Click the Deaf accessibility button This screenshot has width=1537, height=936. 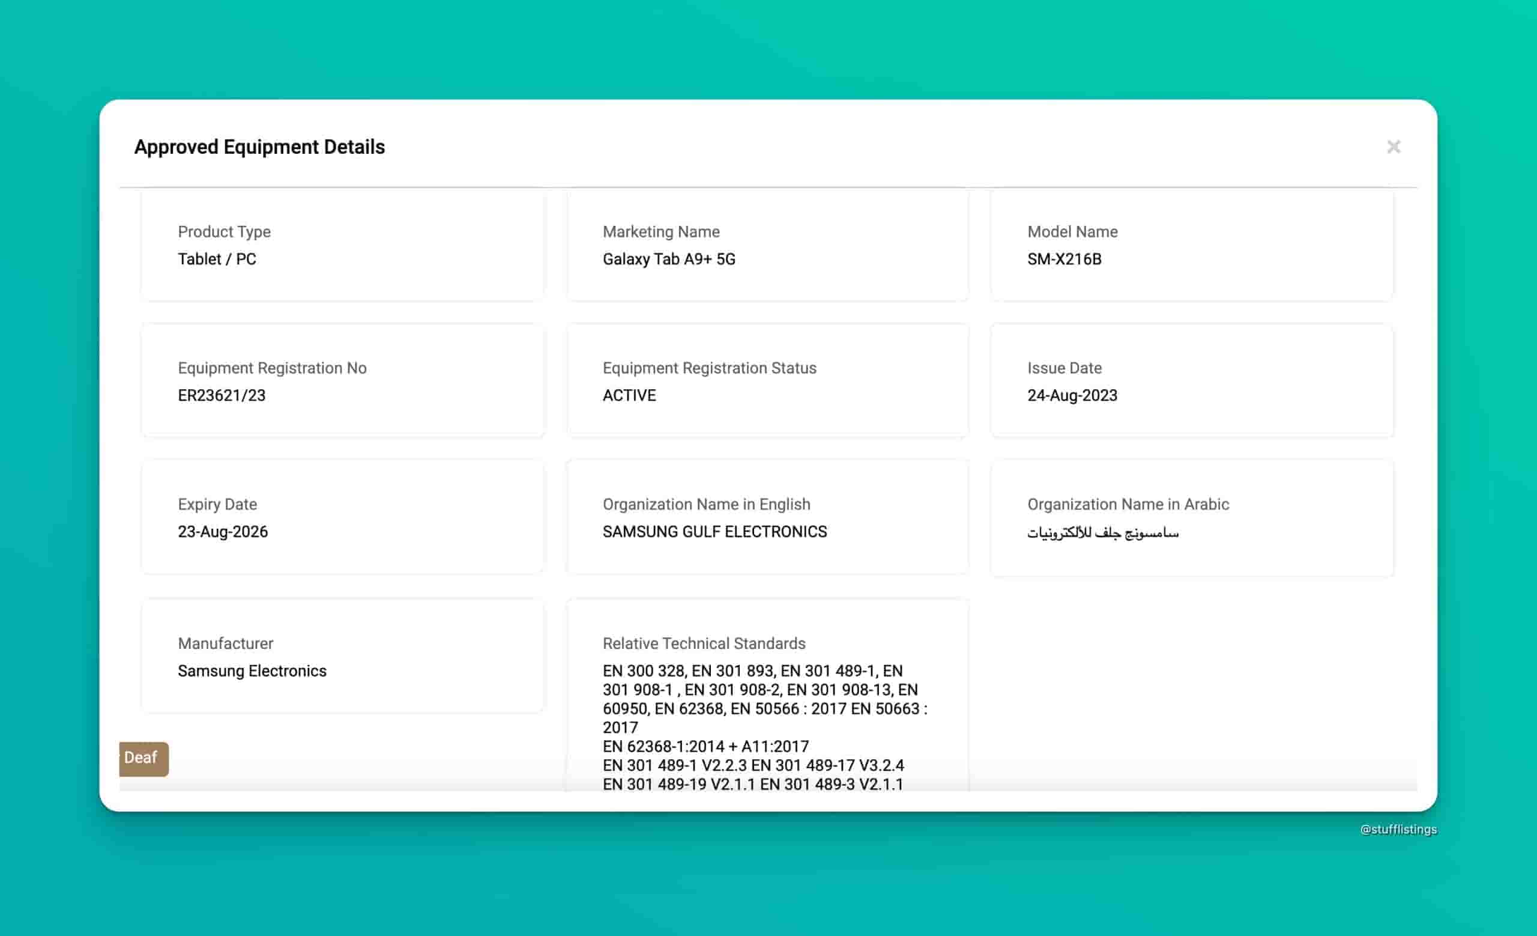tap(143, 758)
